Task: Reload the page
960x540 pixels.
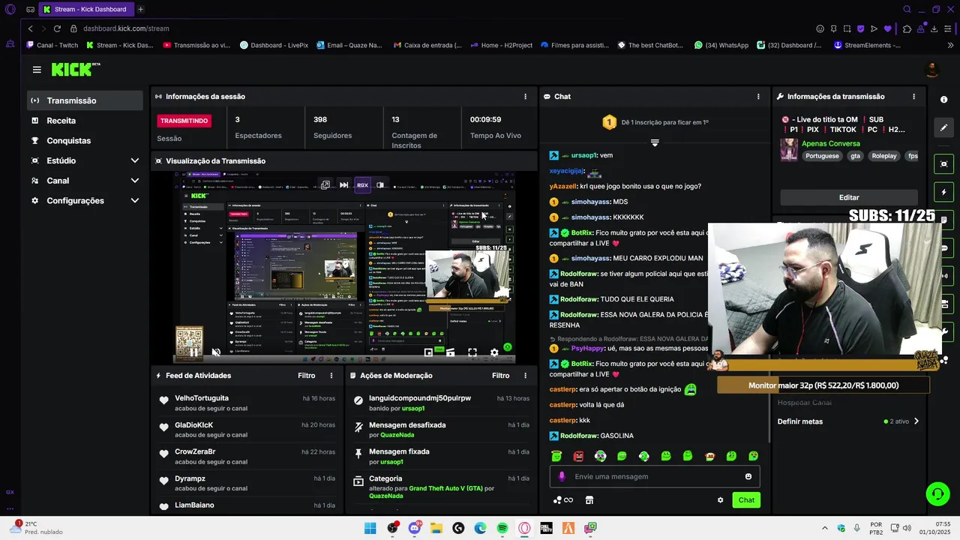Action: pos(57,28)
